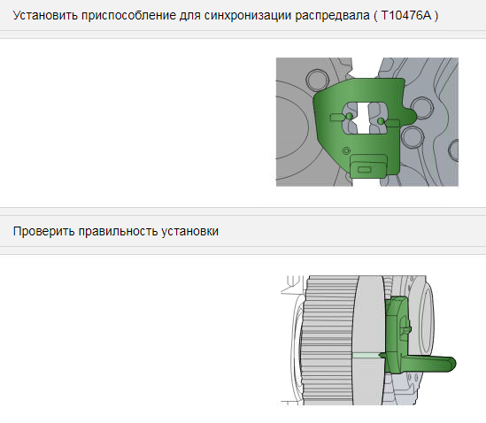Click the heading 'Проверить правильность установки'

tap(116, 232)
